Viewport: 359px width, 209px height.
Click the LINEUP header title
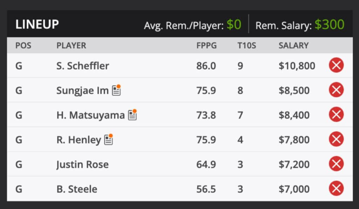[x=36, y=25]
